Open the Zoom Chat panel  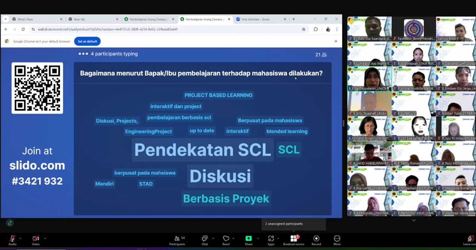coord(205,238)
